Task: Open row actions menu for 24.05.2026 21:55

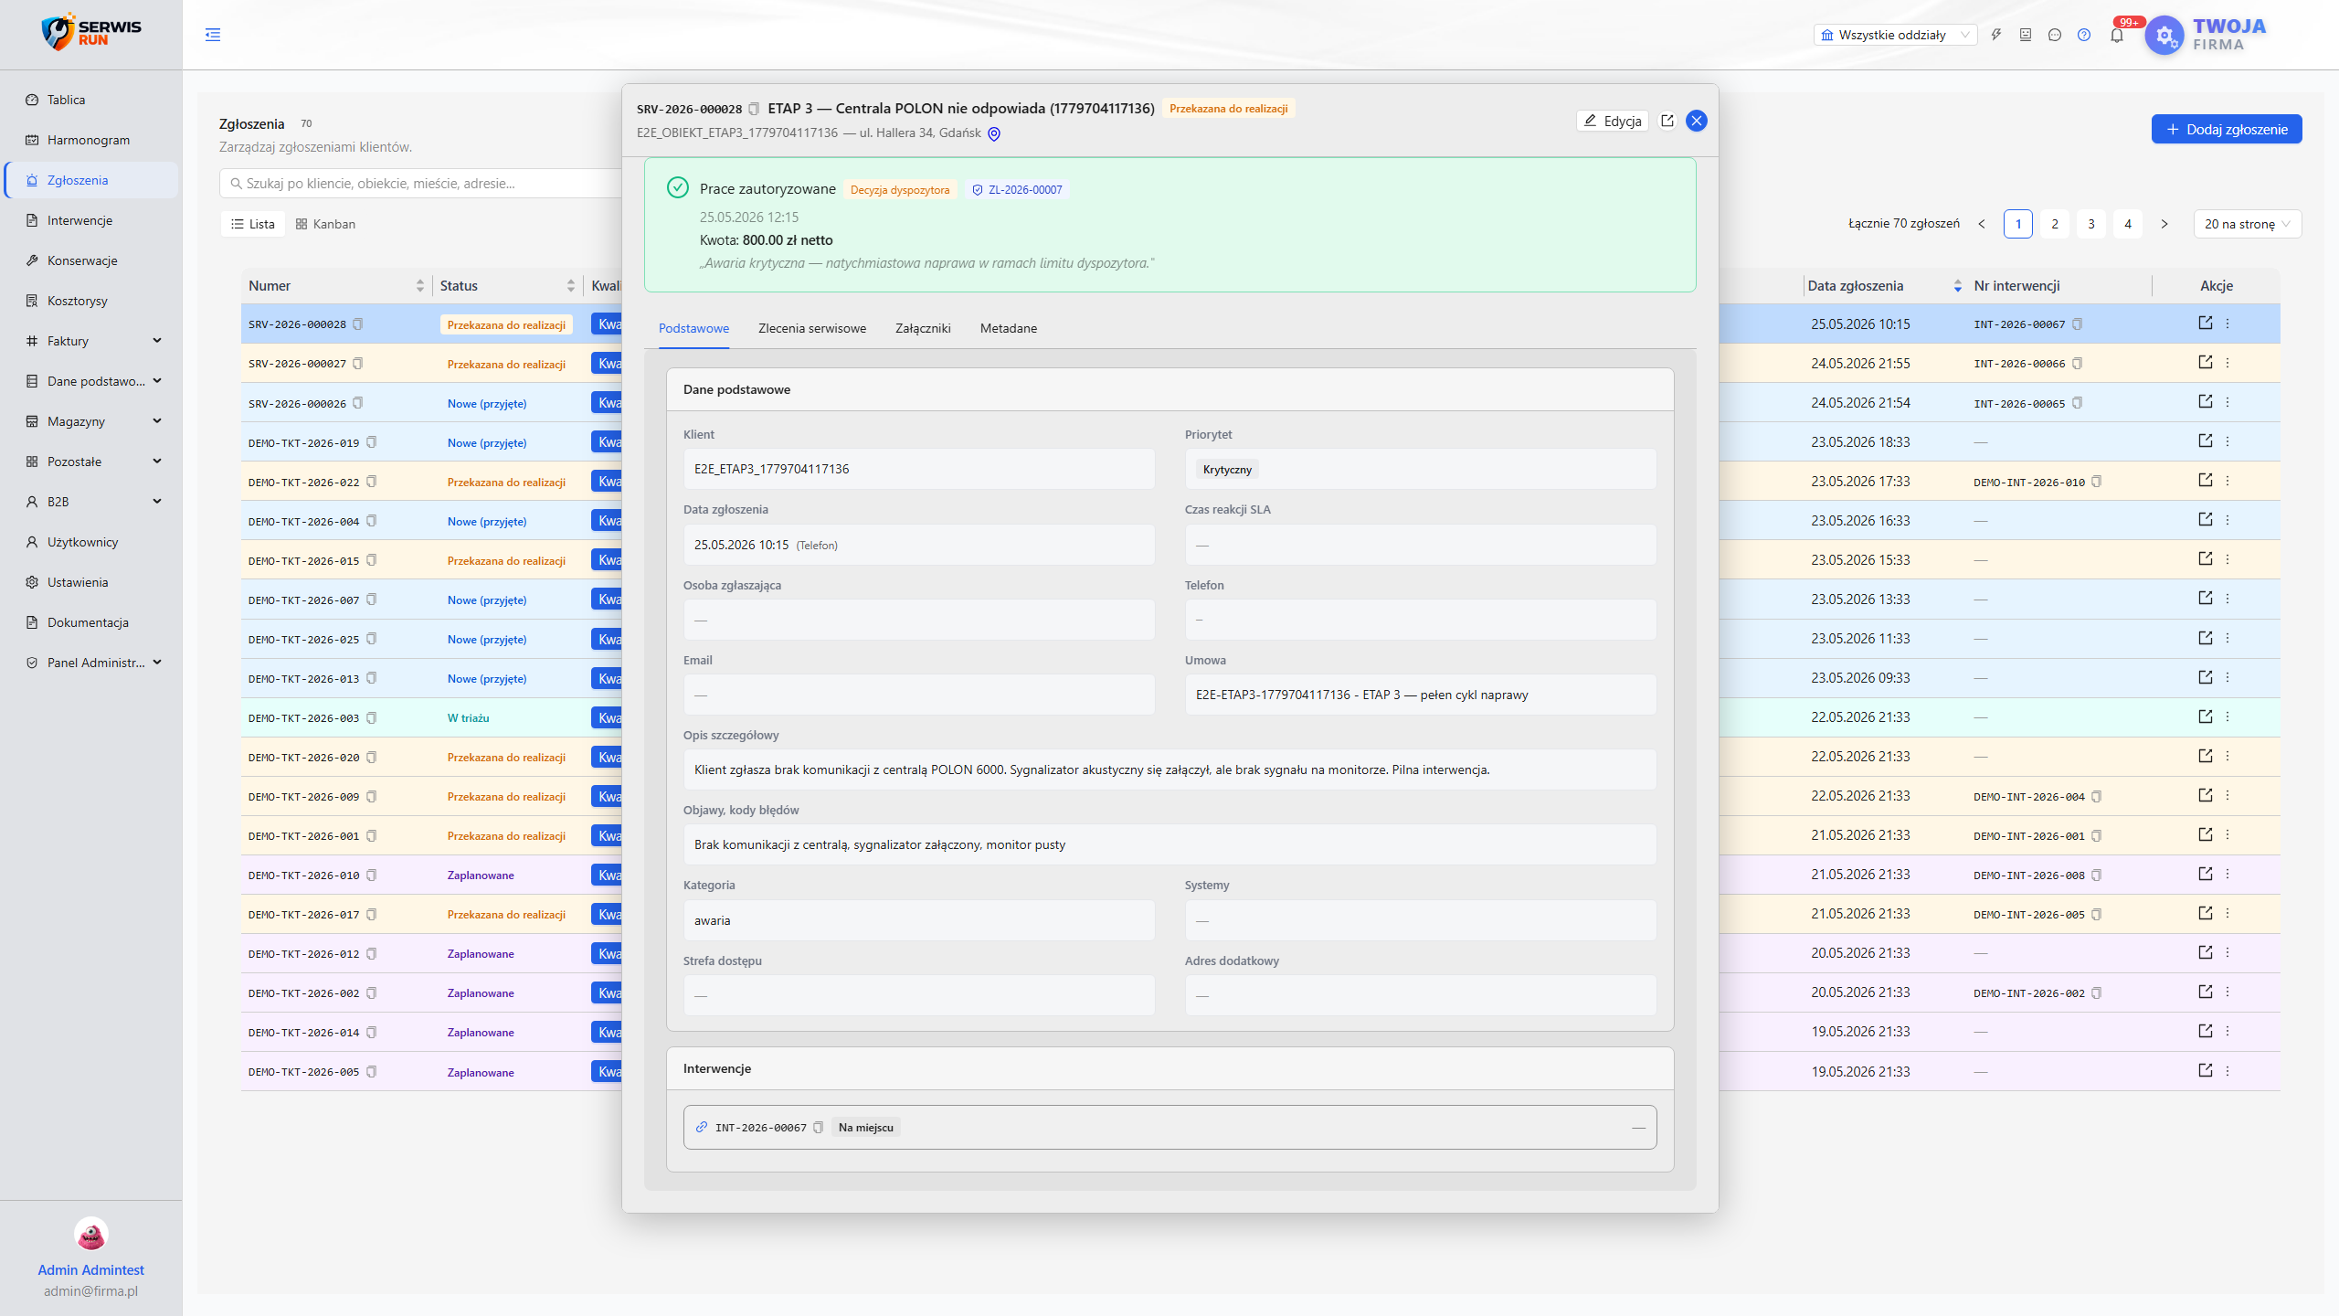Action: tap(2228, 363)
